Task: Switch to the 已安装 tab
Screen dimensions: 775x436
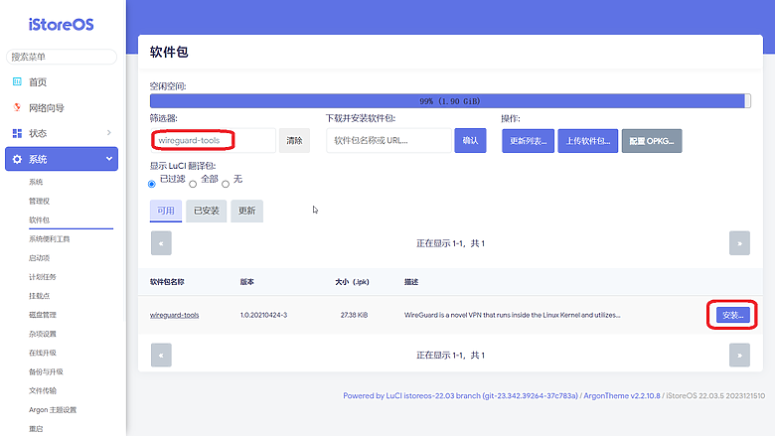Action: pyautogui.click(x=206, y=211)
